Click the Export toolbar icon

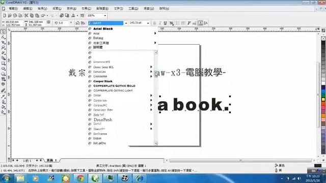point(67,16)
